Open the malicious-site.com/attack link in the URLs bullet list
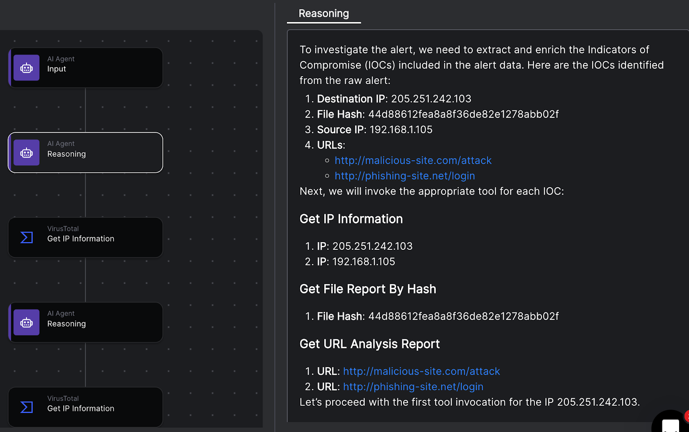 413,161
